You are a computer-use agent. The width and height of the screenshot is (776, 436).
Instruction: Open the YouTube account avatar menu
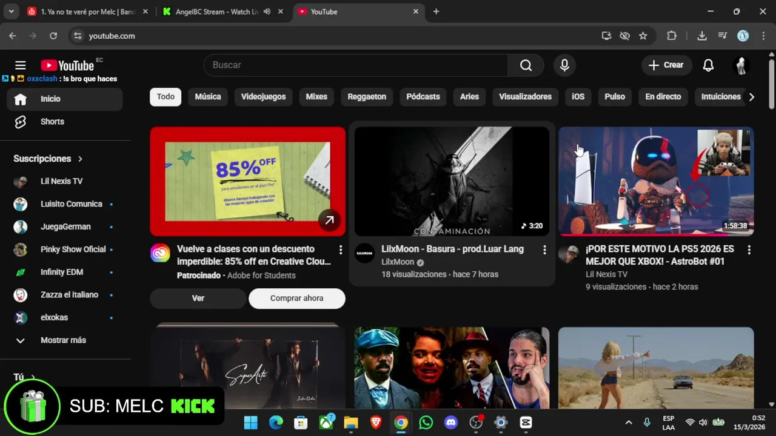(x=741, y=65)
